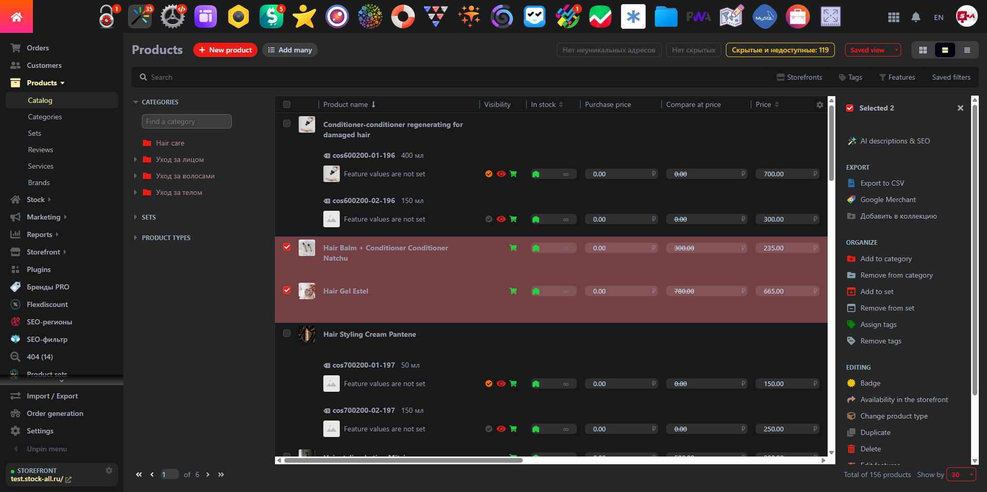The height and width of the screenshot is (492, 987).
Task: Uncheck the Hair Gel Estel row checkbox
Action: (x=287, y=290)
